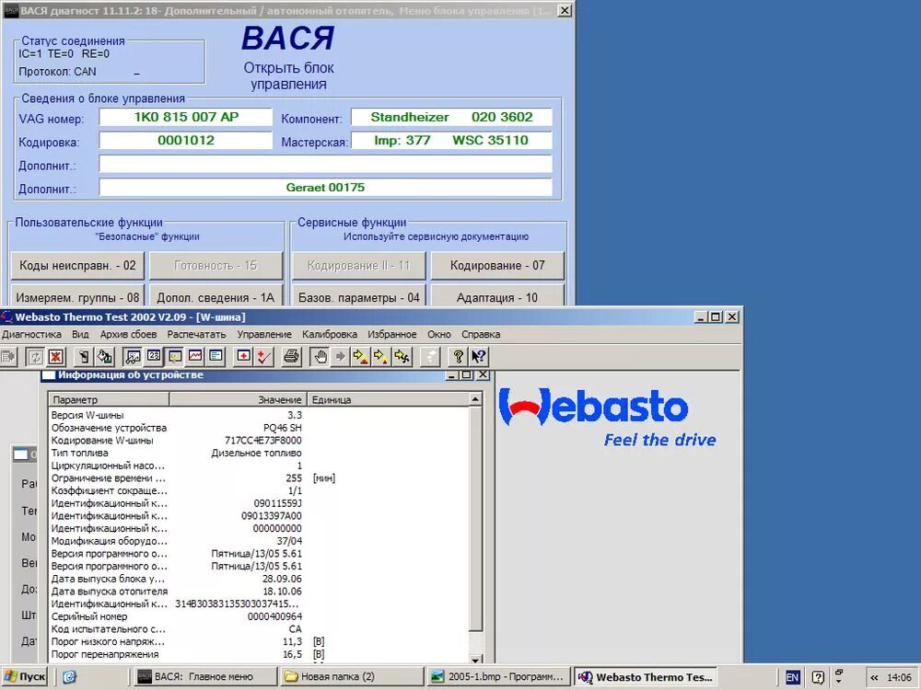This screenshot has height=690, width=921.
Task: Click the yellow arrow with fan icon
Action: [402, 356]
